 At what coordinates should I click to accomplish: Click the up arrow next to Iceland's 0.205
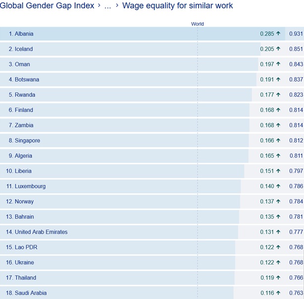(278, 49)
